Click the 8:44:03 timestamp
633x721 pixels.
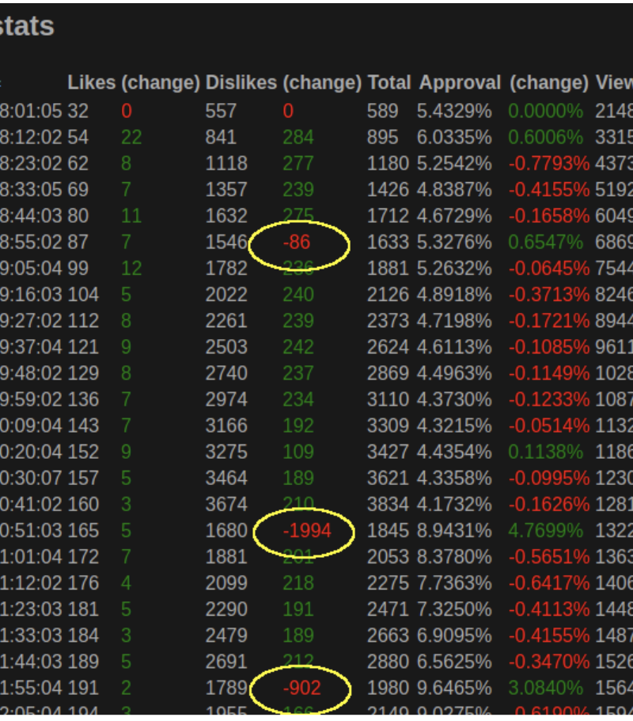coord(31,216)
